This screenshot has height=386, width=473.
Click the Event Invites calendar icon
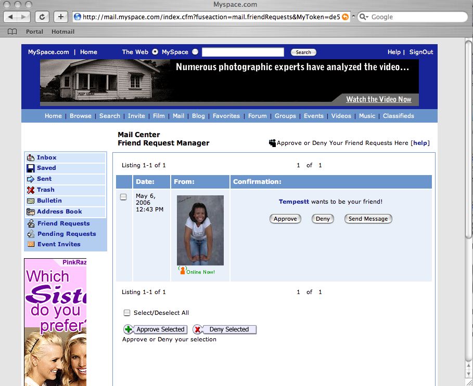coord(31,244)
